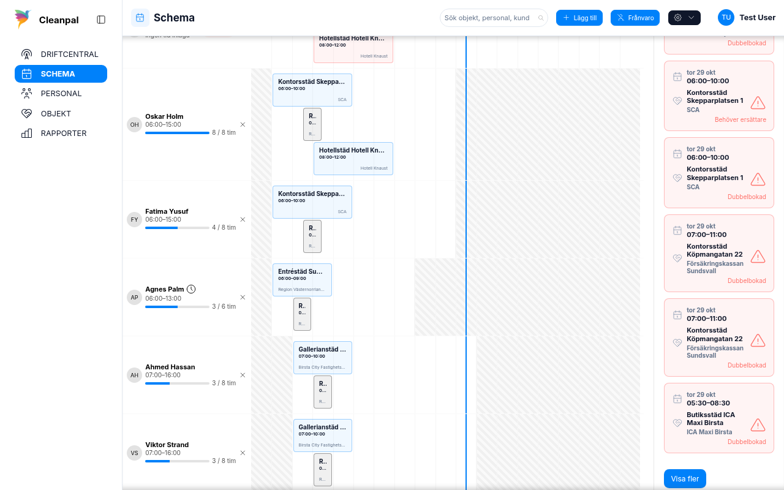This screenshot has height=490, width=784.
Task: Open Objekt in the sidebar
Action: 61,113
